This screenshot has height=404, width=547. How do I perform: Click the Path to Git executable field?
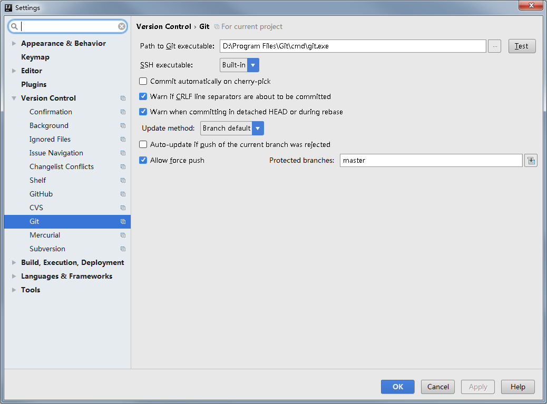353,46
